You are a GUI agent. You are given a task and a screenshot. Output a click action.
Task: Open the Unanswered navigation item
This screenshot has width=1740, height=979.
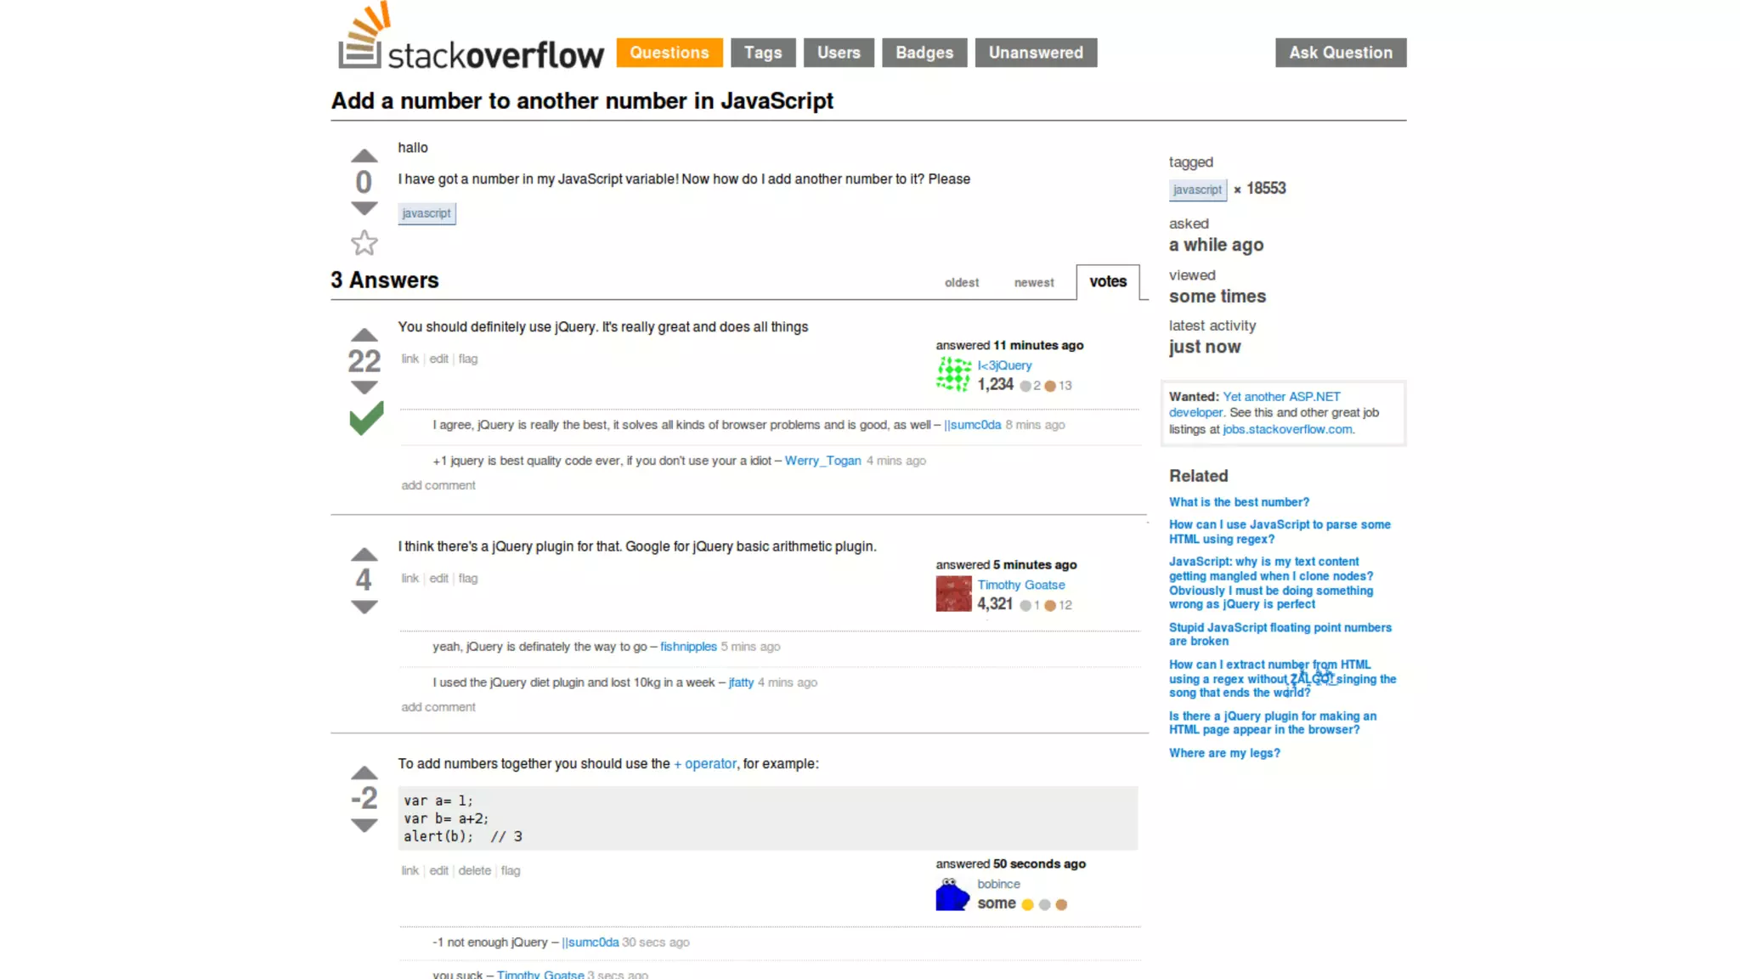[x=1035, y=53]
